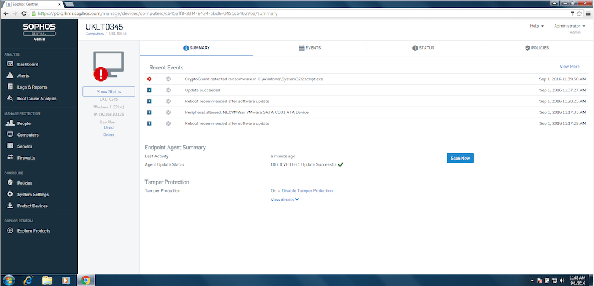
Task: Click the People icon in sidebar
Action: pyautogui.click(x=10, y=123)
